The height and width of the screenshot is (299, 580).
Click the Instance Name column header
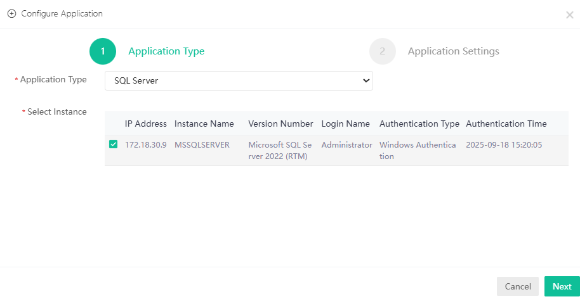pyautogui.click(x=204, y=124)
